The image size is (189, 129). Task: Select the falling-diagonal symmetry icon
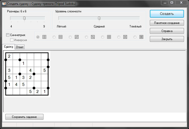[93, 37]
